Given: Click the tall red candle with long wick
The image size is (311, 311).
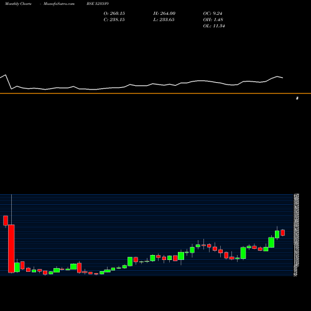Looking at the screenshot, I should [11, 248].
